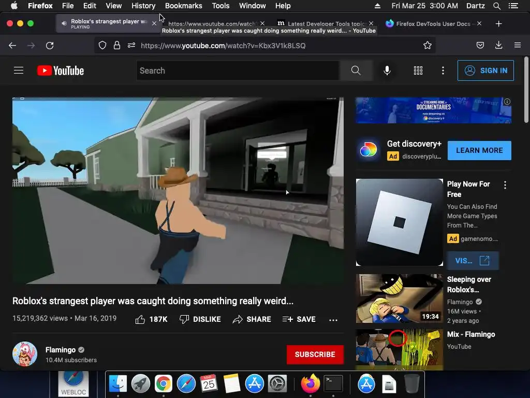Open the Firefox downloads panel
This screenshot has height=398, width=530.
tap(498, 46)
